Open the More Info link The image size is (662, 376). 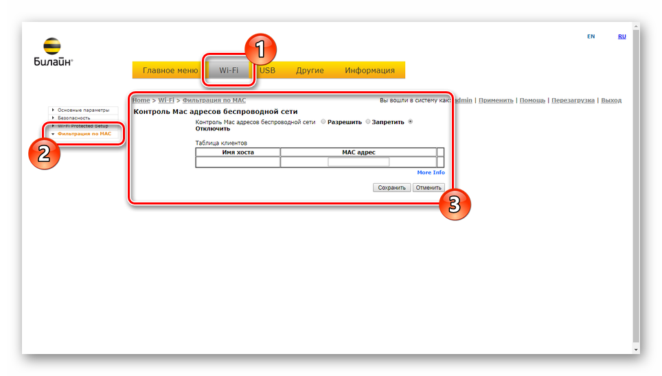pos(431,172)
